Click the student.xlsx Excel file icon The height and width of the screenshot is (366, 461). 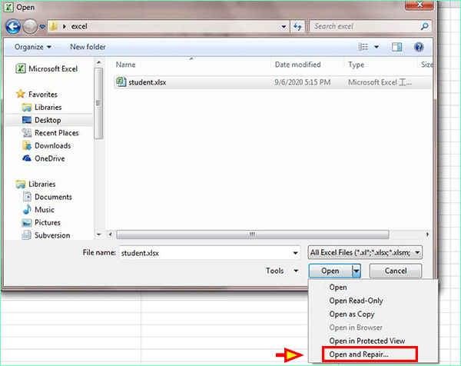click(121, 82)
